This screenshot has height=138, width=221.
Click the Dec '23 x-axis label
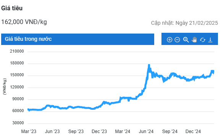(99, 132)
